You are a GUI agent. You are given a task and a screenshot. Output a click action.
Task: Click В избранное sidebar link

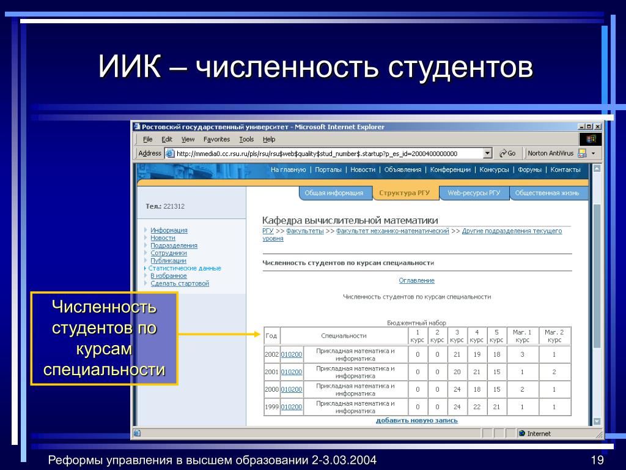tap(169, 276)
